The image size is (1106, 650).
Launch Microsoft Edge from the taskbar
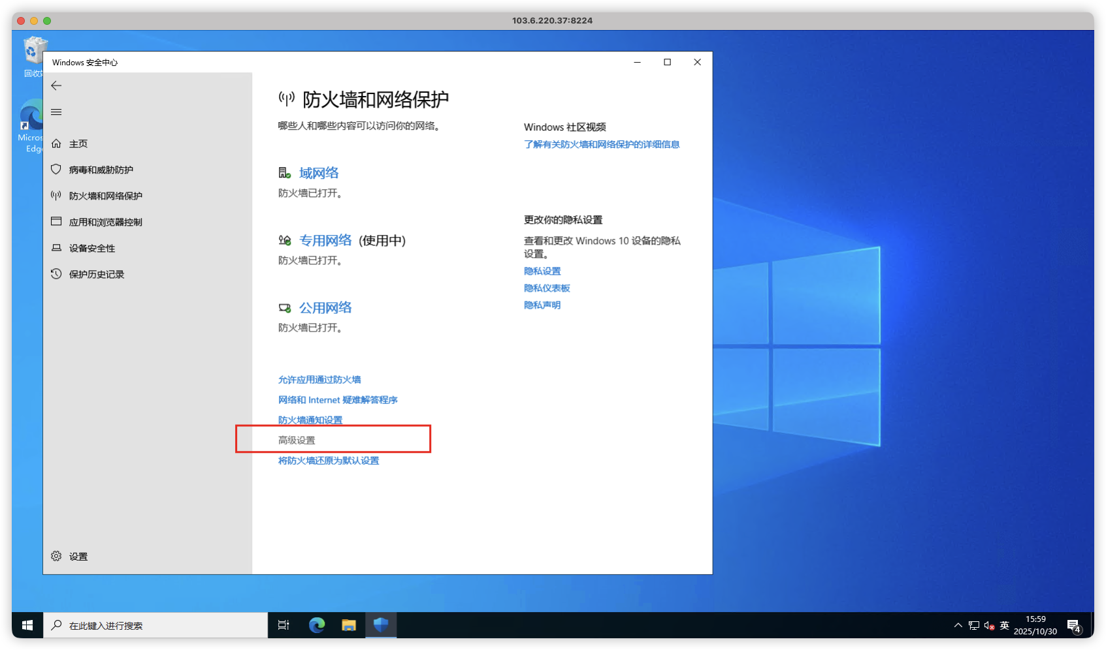[317, 625]
